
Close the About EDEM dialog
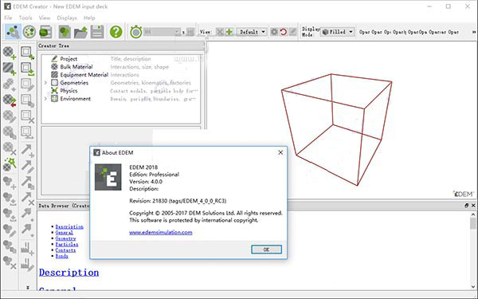280,152
